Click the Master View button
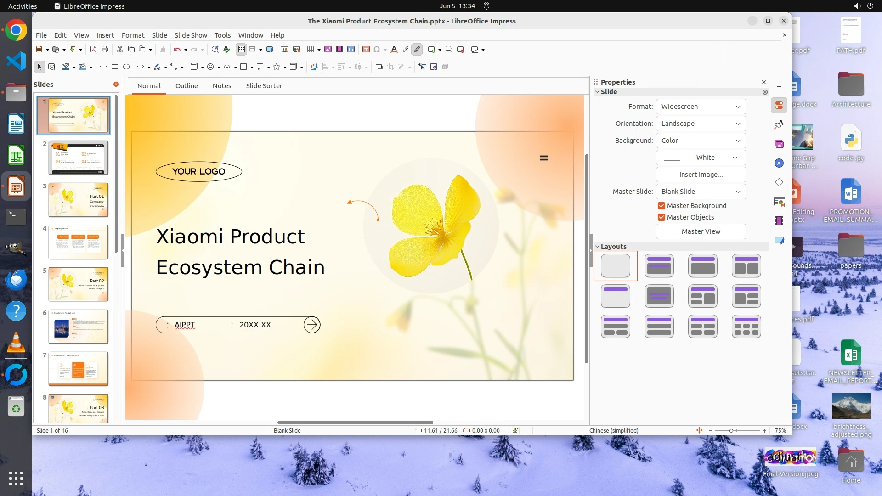 (701, 231)
